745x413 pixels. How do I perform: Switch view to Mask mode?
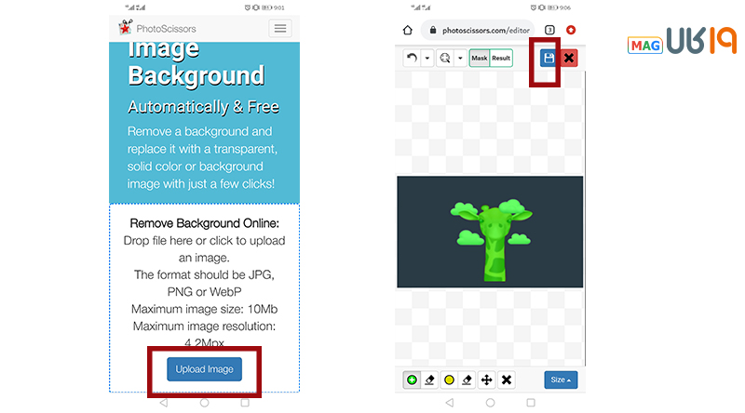[x=480, y=58]
